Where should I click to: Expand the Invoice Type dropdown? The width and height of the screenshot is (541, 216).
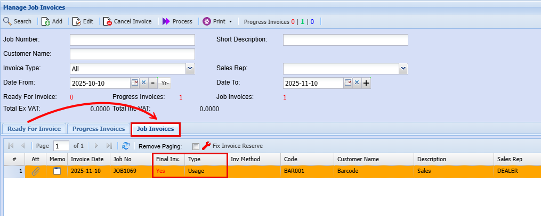tap(190, 69)
